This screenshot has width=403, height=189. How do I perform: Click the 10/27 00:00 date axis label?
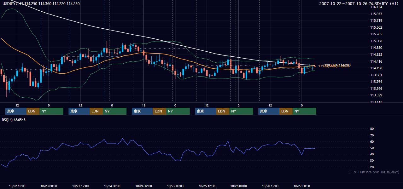coord(302,186)
